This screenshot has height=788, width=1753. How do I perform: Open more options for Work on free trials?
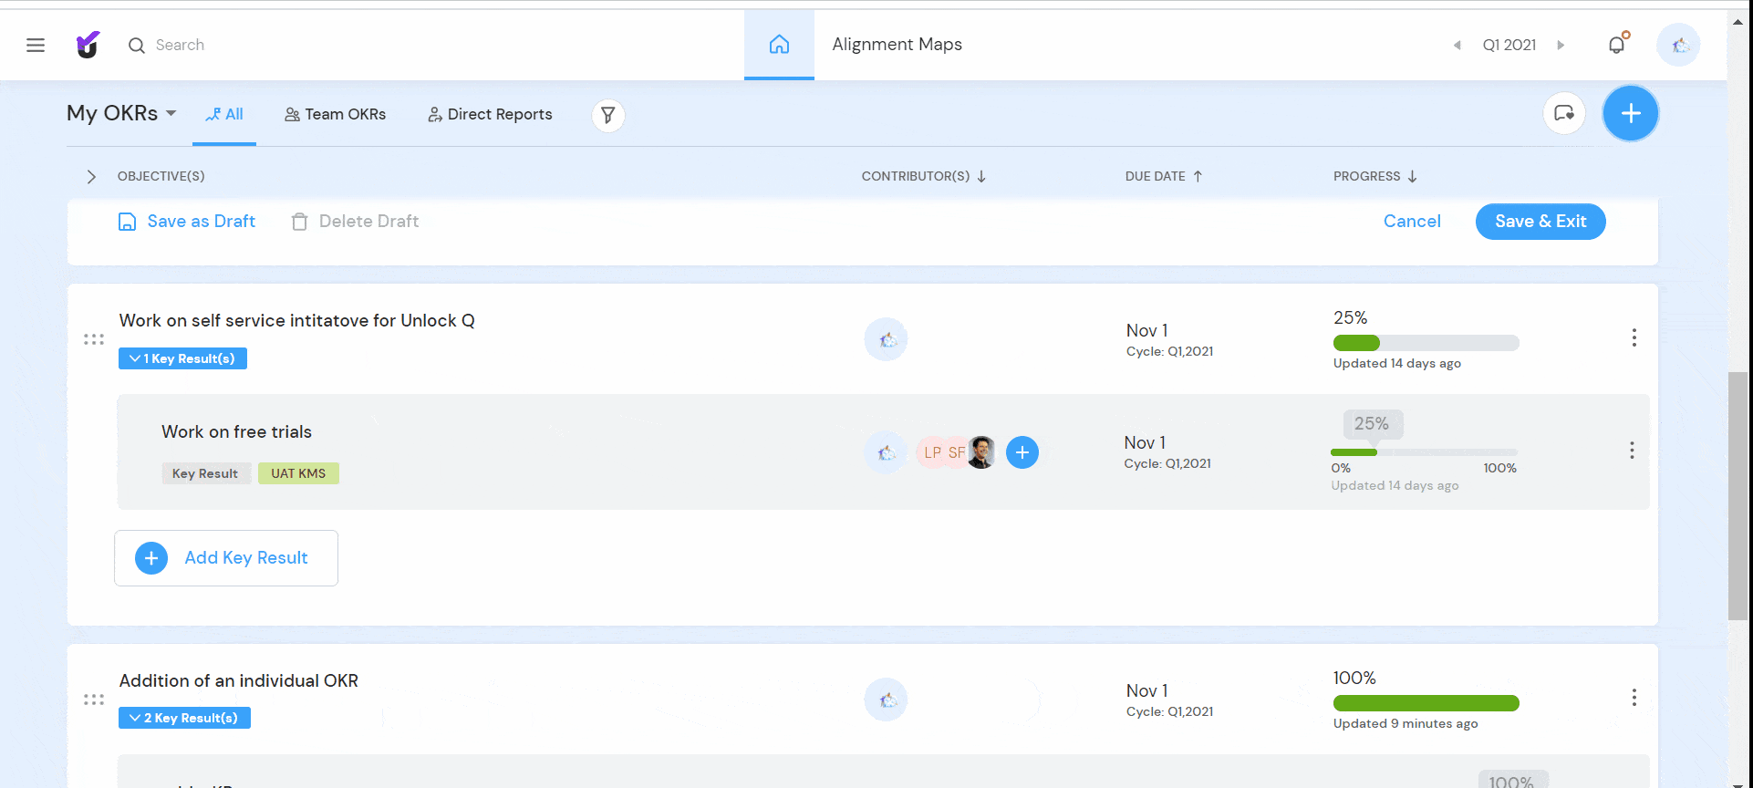pos(1632,451)
